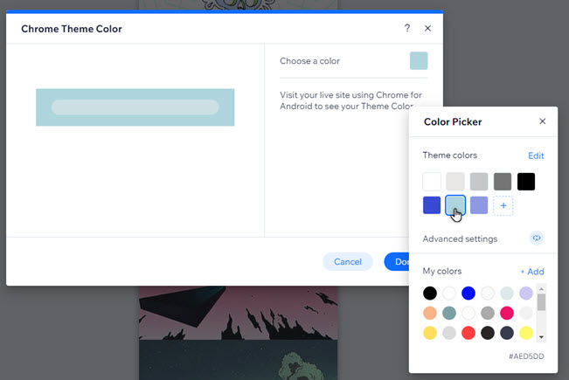569x380 pixels.
Task: Click the Choose a color label
Action: [x=309, y=61]
